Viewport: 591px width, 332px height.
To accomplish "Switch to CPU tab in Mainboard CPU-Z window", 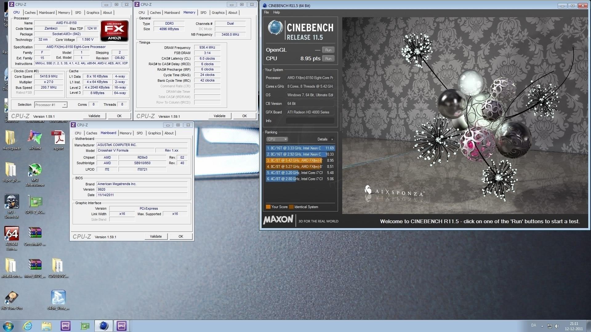I will 78,133.
